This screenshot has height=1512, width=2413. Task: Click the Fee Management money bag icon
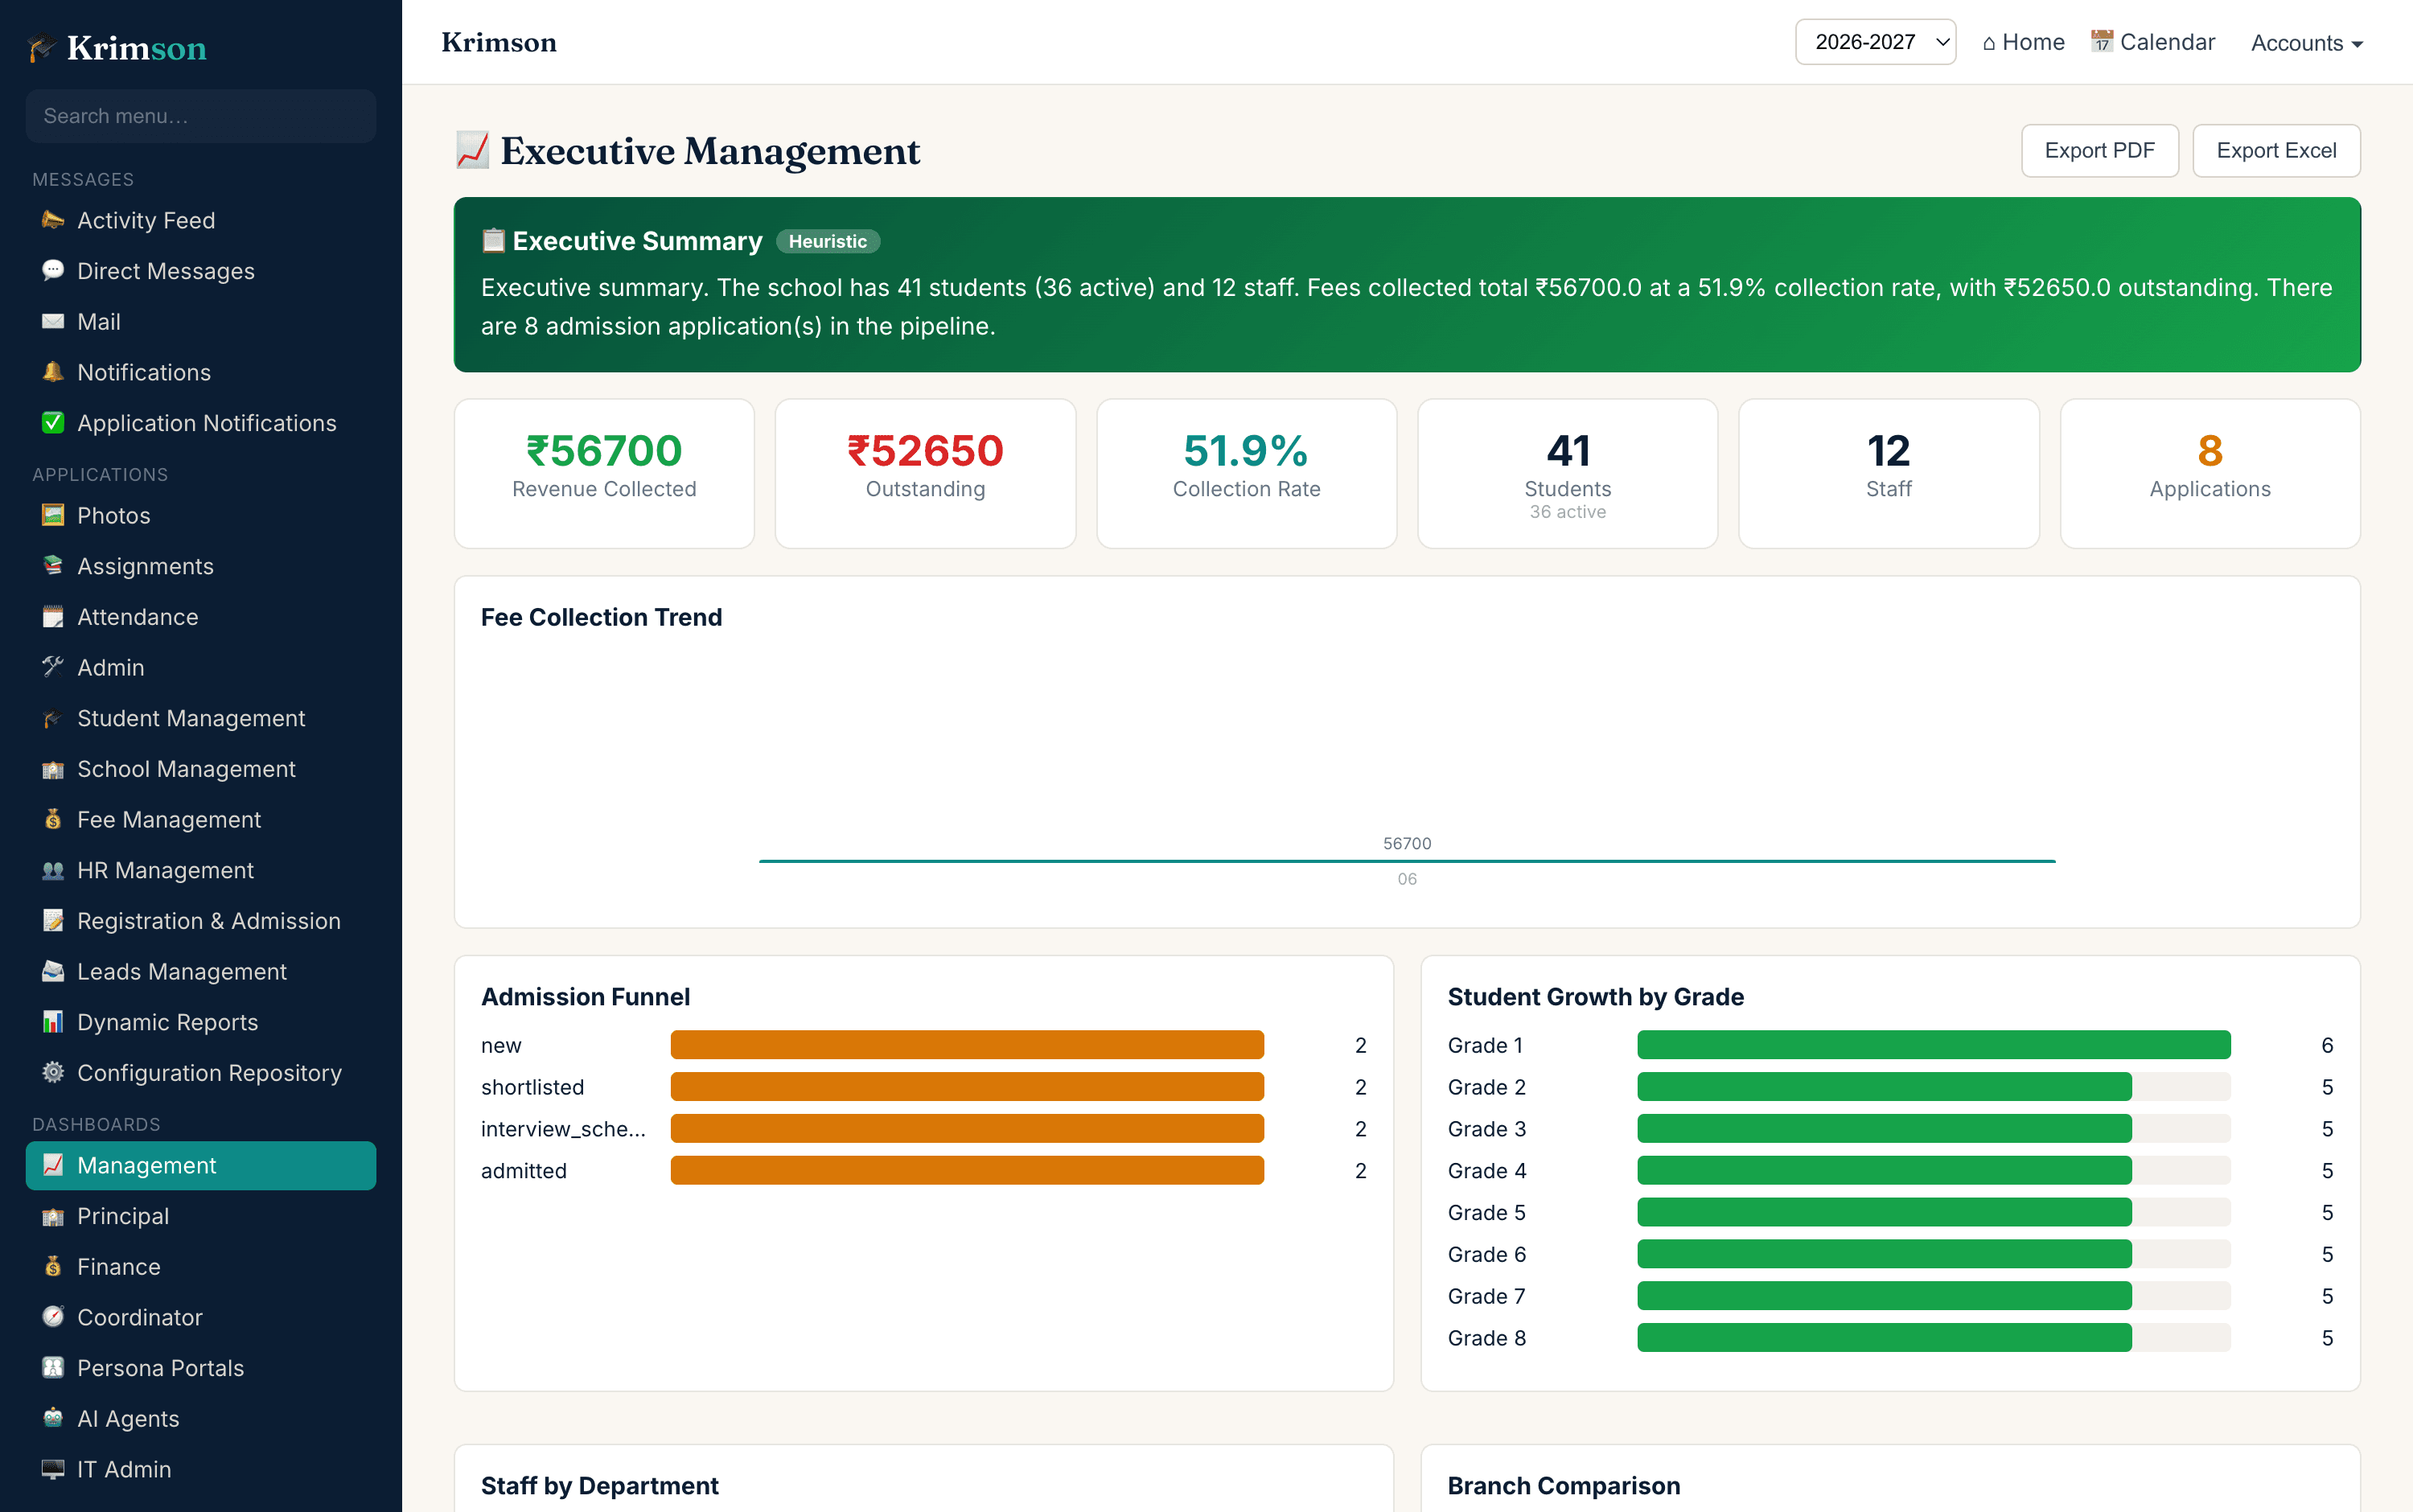pyautogui.click(x=53, y=819)
